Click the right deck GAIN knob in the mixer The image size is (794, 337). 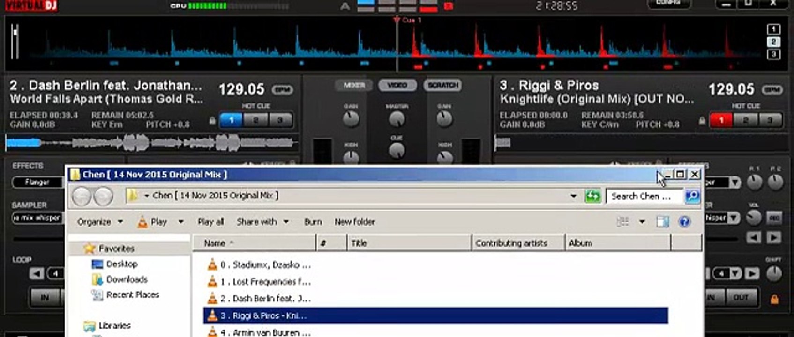[444, 119]
